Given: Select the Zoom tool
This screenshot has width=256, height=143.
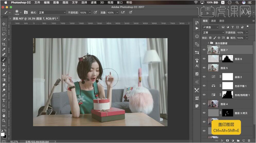Looking at the screenshot, I should [x=4, y=121].
